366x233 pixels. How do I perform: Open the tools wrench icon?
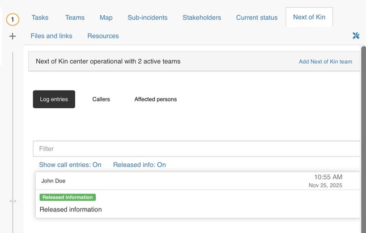point(356,36)
